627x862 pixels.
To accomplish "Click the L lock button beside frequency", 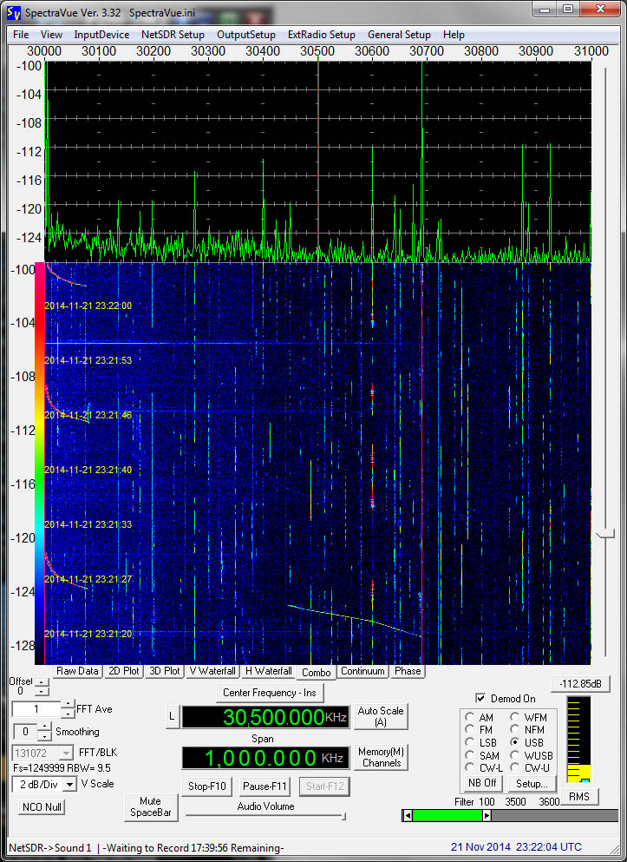I will tap(172, 716).
